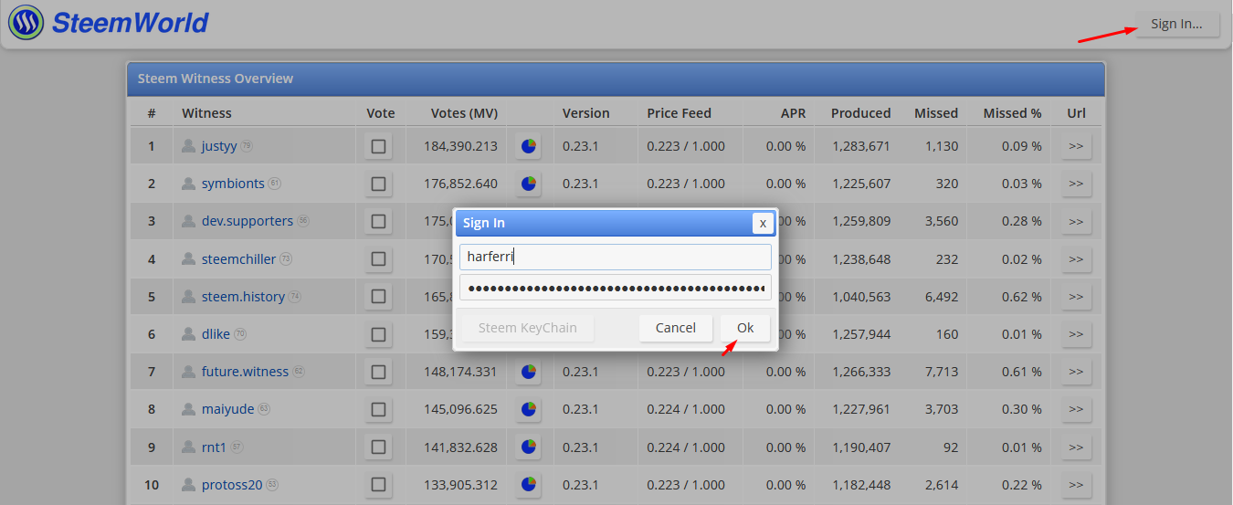Viewport: 1233px width, 505px height.
Task: Focus the username field containing harferri
Action: pyautogui.click(x=616, y=257)
